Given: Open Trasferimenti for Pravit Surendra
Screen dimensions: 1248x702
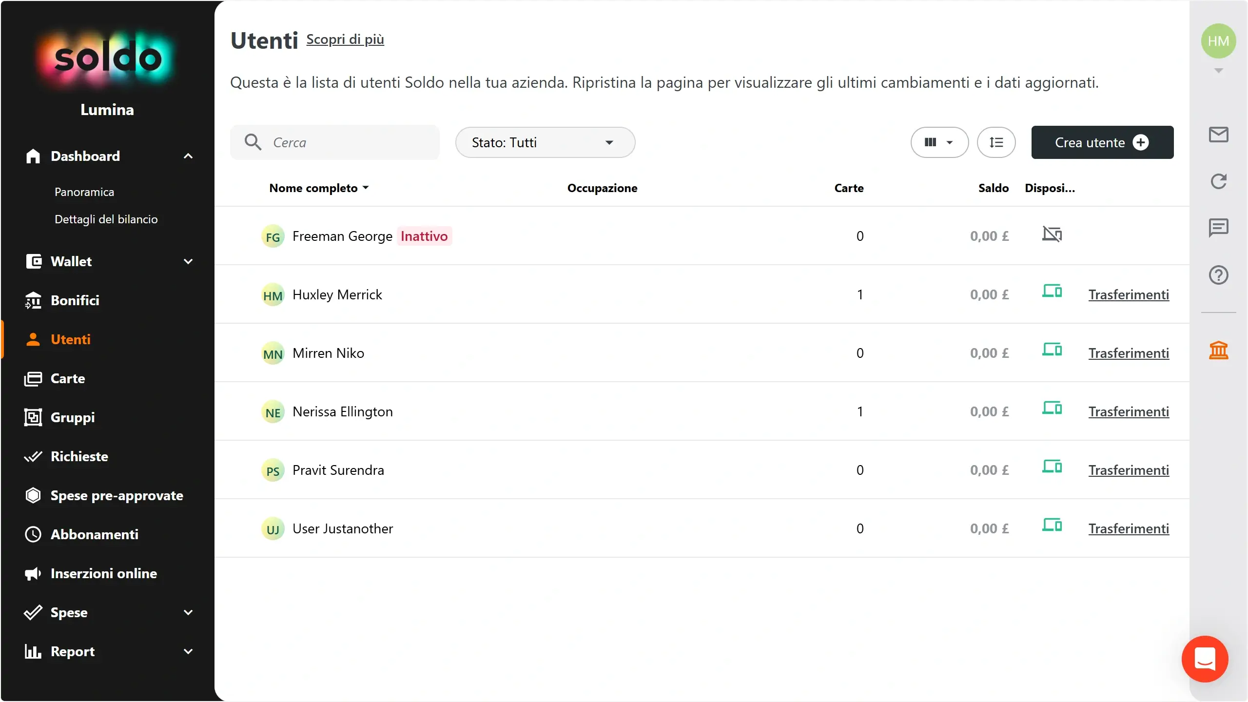Looking at the screenshot, I should [1129, 470].
